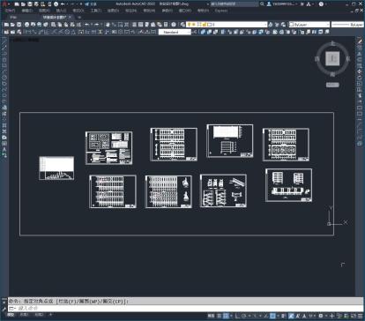Select the Move modify tool
This screenshot has height=321, width=365.
pos(360,71)
